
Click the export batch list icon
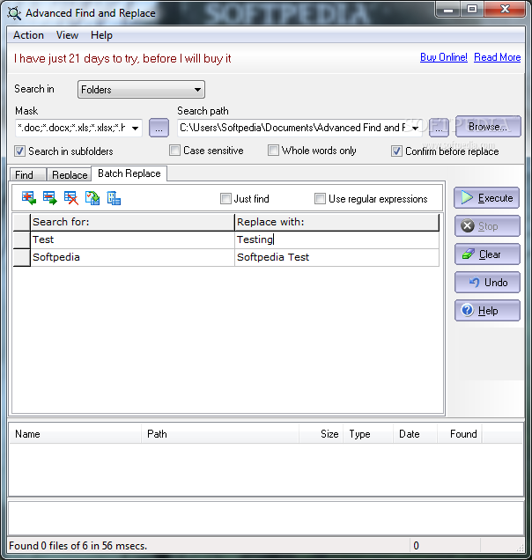[x=114, y=198]
